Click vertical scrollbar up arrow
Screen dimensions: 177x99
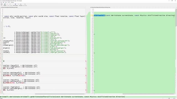tap(176, 7)
